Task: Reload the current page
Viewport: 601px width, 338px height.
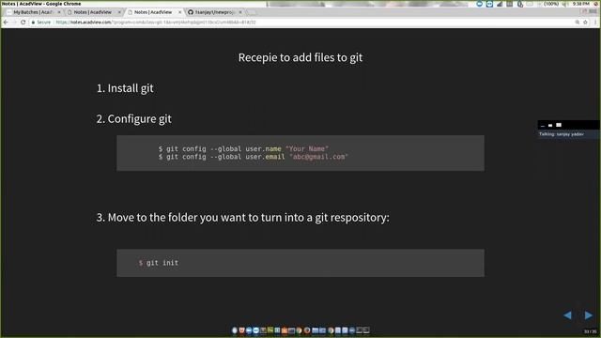Action: click(x=23, y=23)
